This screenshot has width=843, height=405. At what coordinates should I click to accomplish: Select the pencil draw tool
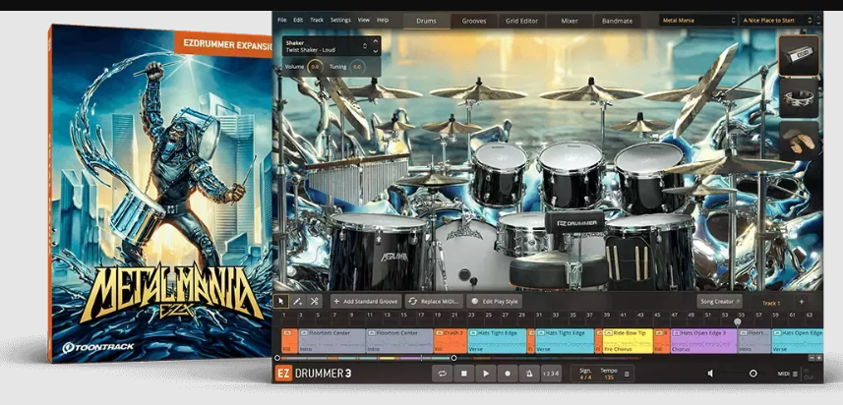(297, 302)
